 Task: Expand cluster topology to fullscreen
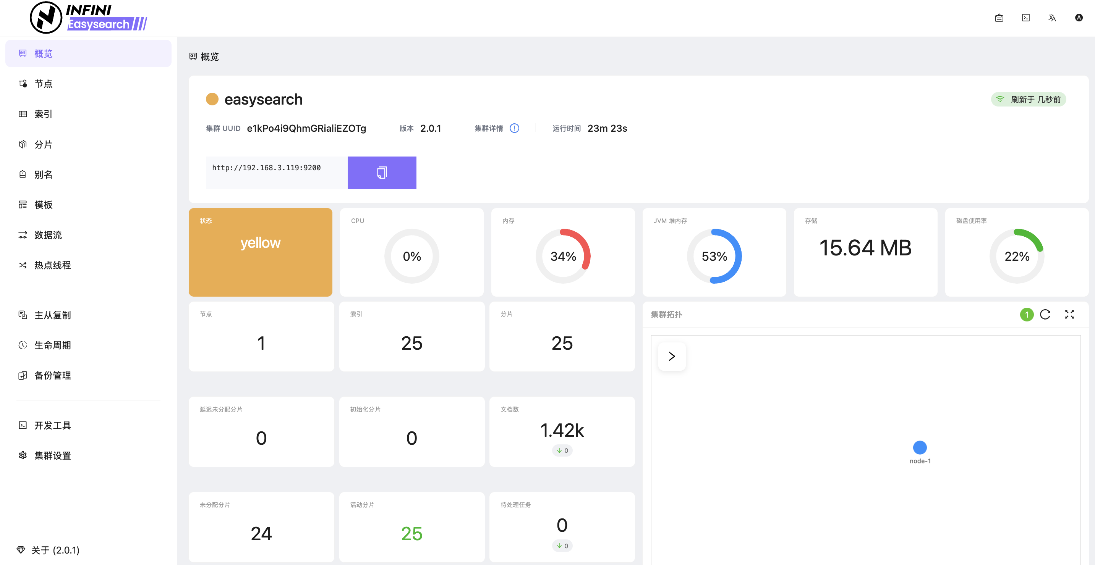tap(1069, 314)
